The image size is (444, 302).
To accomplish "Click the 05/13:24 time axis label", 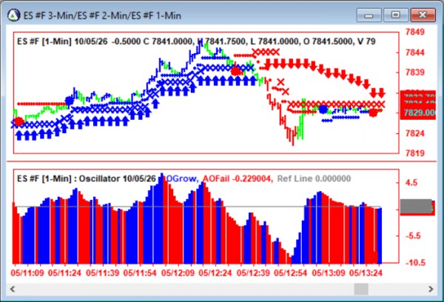I will coord(366,273).
